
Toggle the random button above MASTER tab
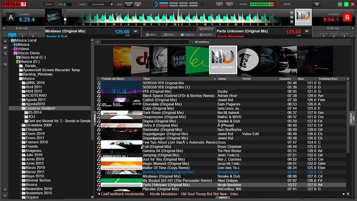pos(206,29)
